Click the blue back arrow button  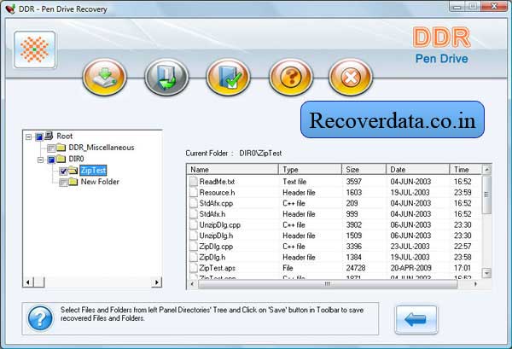(x=416, y=320)
